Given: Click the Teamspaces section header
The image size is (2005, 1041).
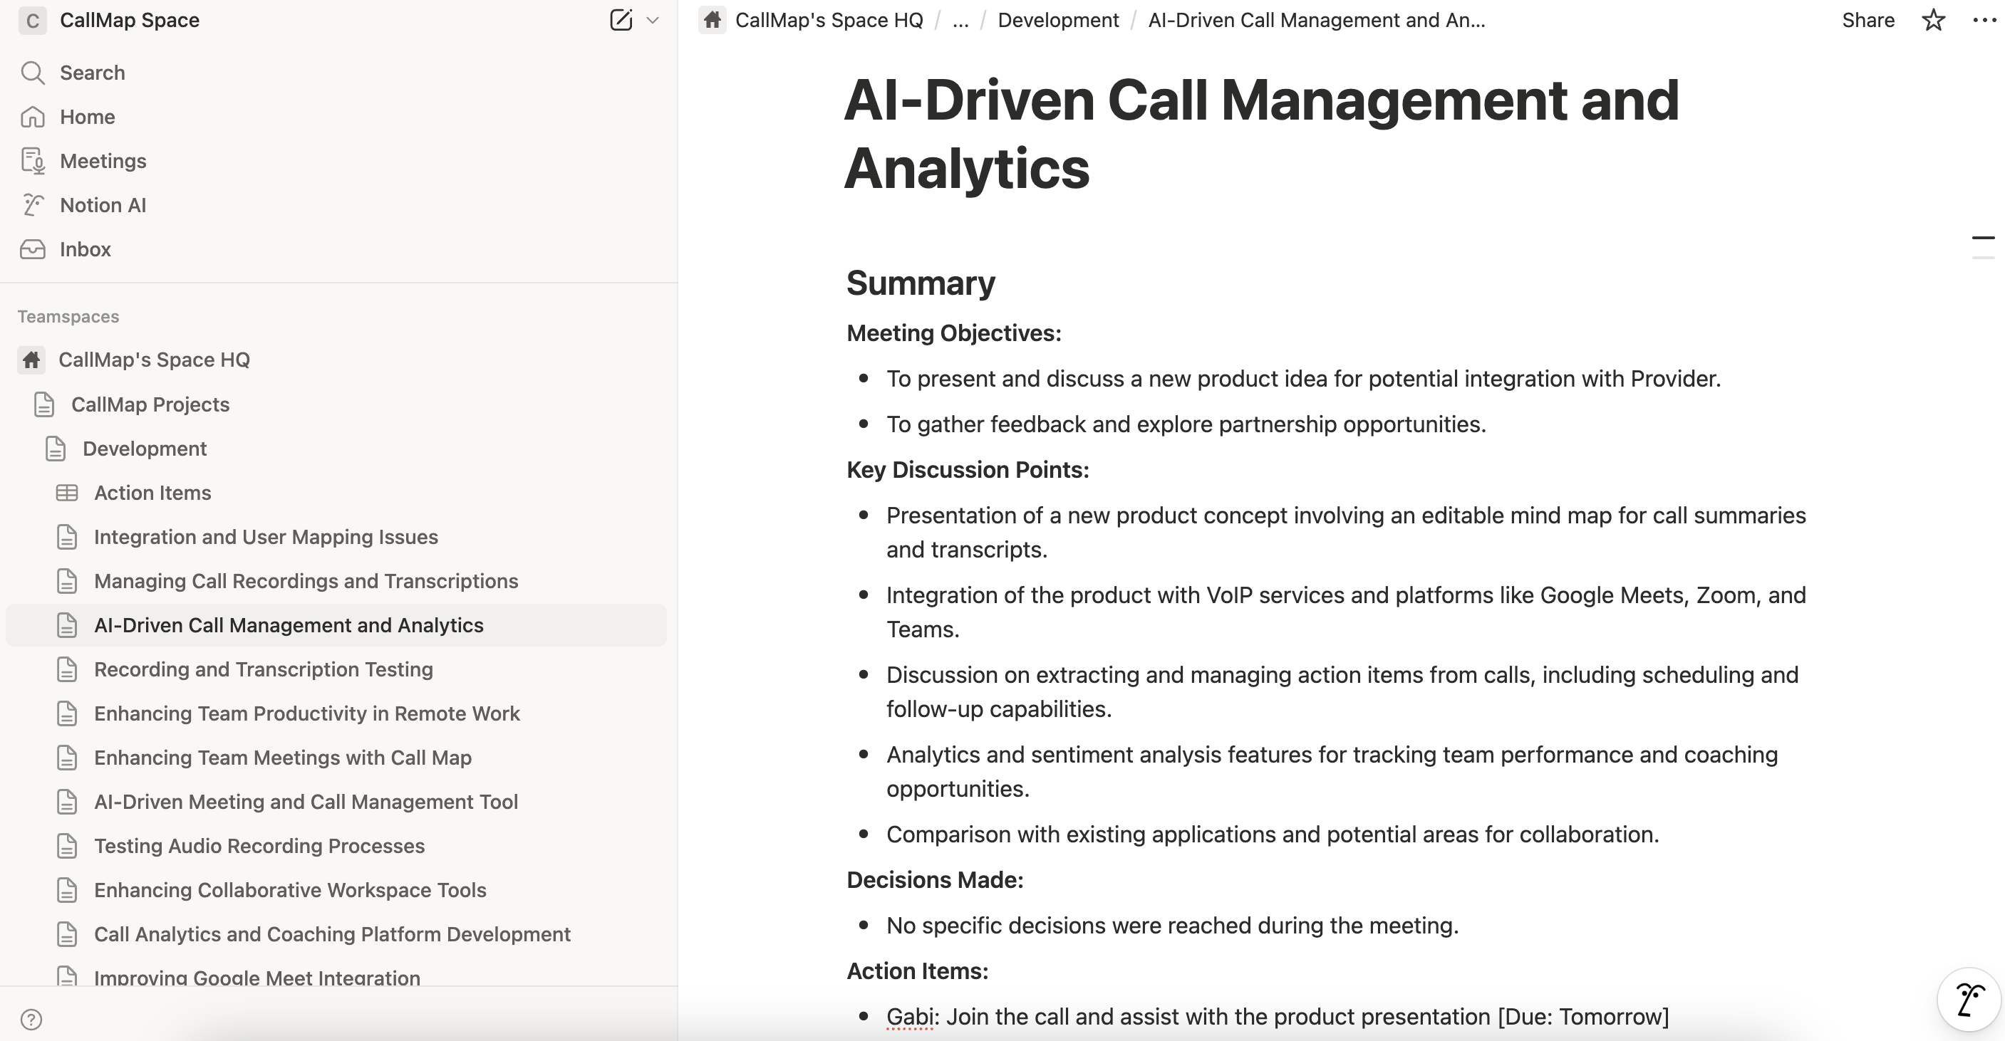Looking at the screenshot, I should (68, 317).
